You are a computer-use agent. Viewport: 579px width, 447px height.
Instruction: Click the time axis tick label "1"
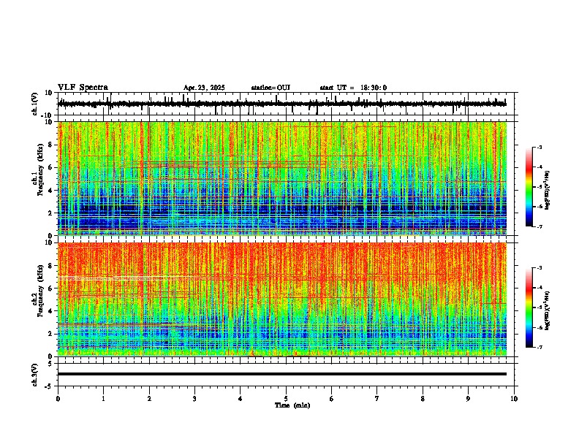tap(103, 399)
